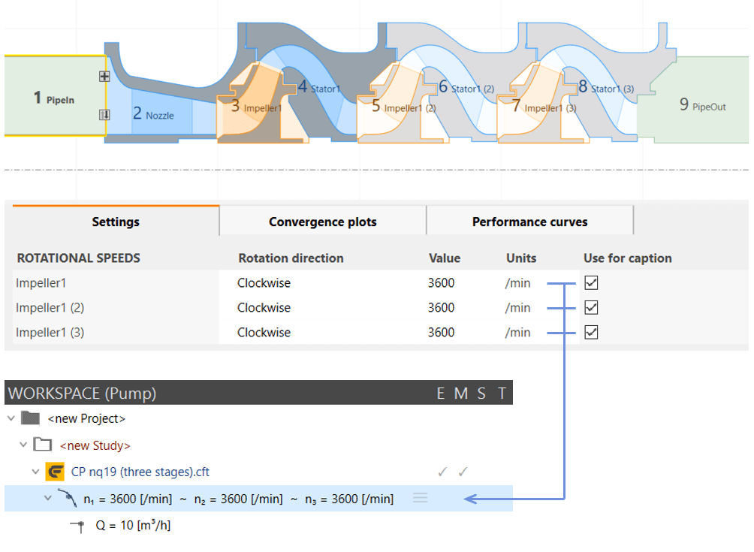
Task: Switch to the Settings tab
Action: pos(116,222)
